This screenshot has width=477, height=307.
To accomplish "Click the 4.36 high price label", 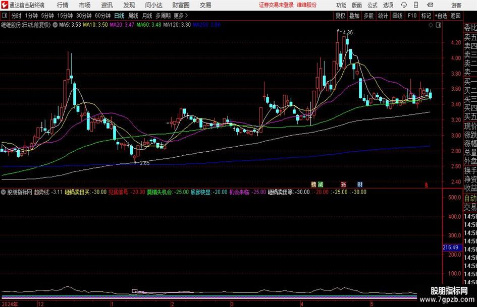I will [348, 32].
